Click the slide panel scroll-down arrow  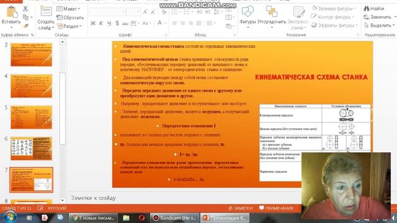(x=62, y=201)
